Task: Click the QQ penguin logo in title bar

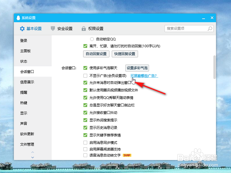Action: [18, 18]
